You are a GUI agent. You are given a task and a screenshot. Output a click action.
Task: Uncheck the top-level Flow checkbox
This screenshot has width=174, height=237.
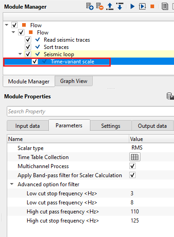(x=14, y=25)
